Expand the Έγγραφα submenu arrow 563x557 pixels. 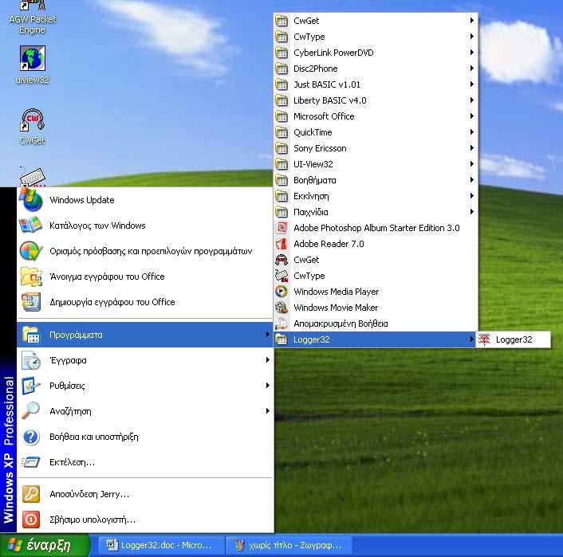[x=267, y=360]
